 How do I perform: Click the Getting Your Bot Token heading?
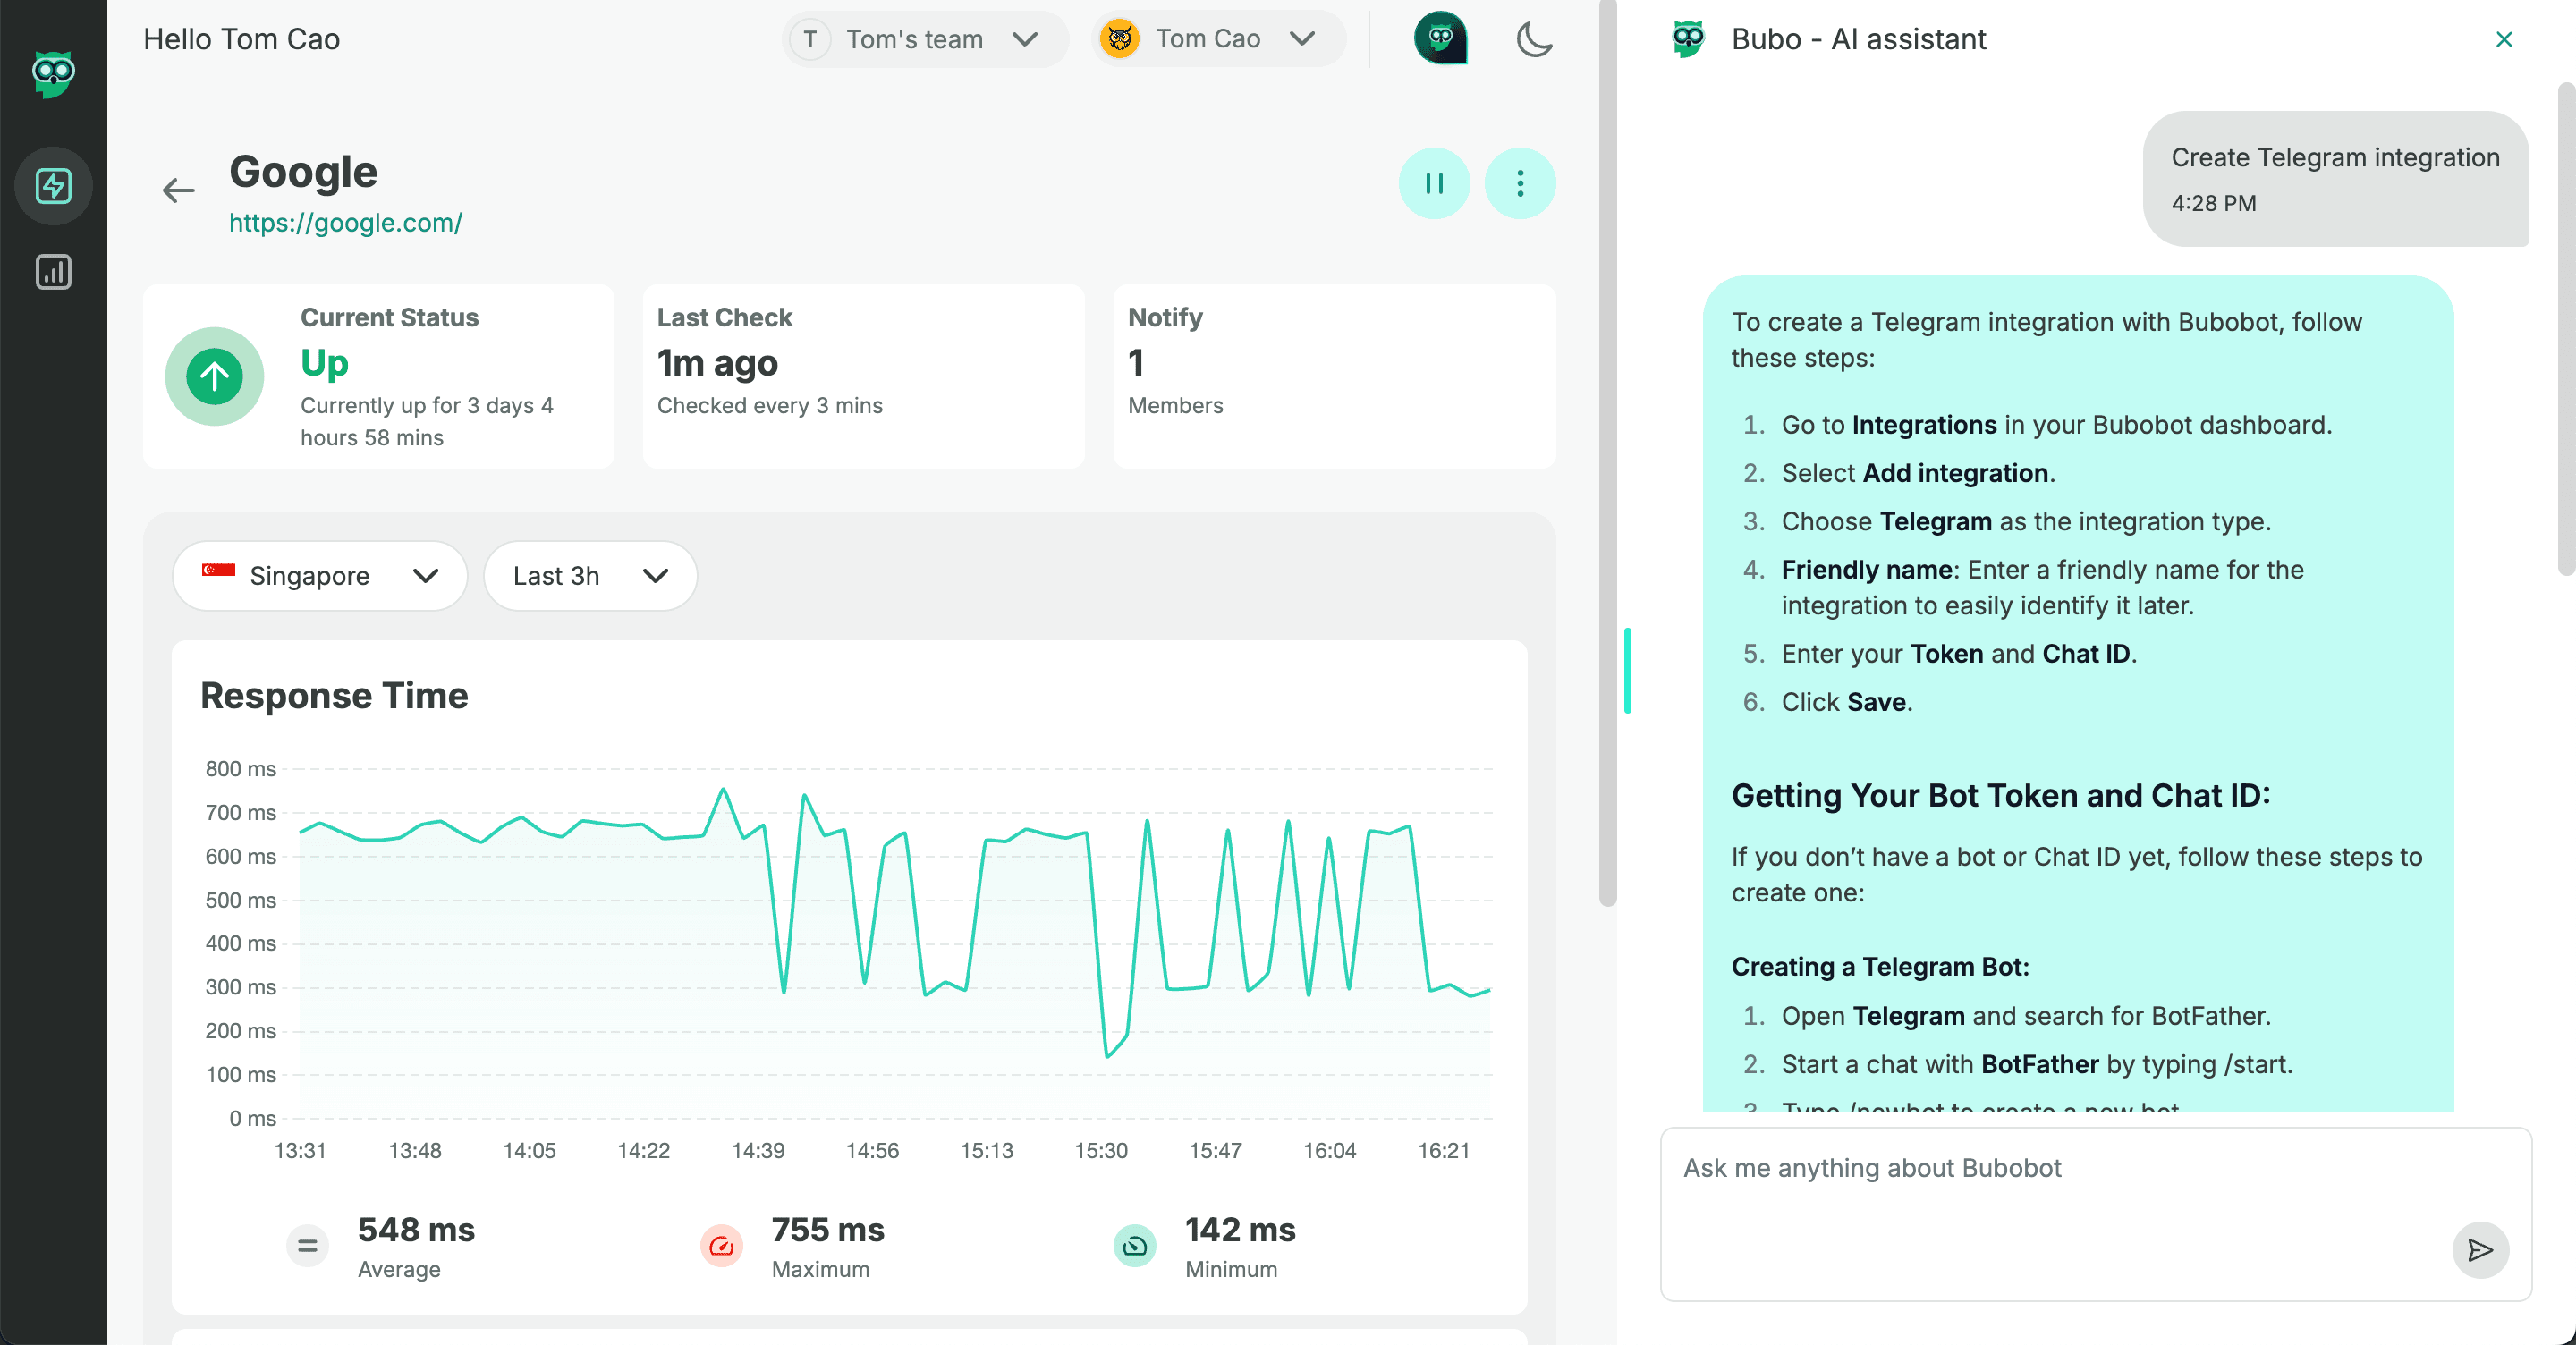(x=2001, y=795)
